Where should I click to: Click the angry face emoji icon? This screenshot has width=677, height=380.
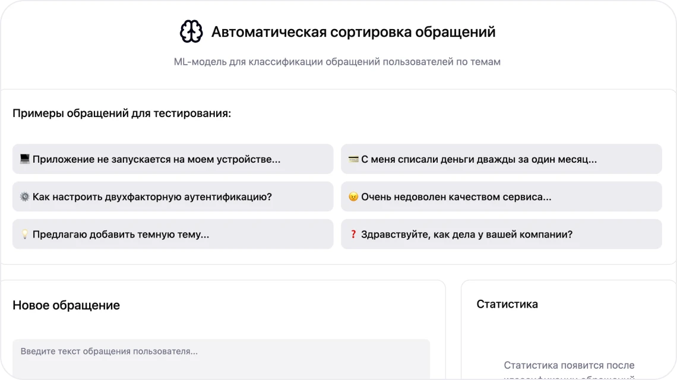coord(353,197)
